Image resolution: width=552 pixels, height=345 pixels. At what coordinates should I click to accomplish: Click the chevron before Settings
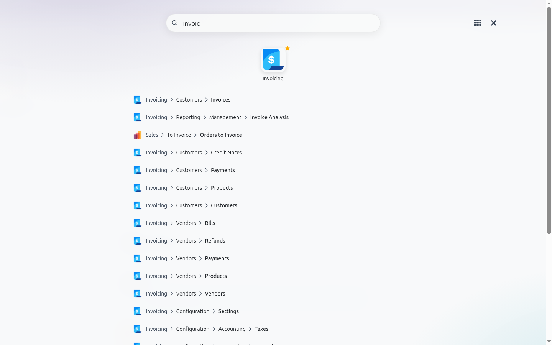[214, 311]
